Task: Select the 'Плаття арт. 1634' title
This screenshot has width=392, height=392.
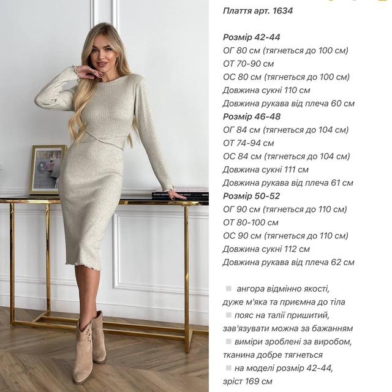Action: click(257, 11)
